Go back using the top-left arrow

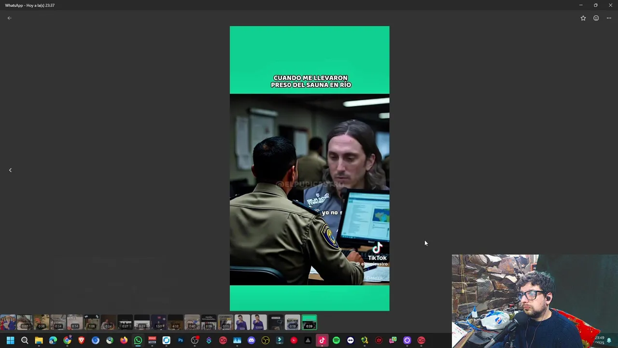[9, 18]
